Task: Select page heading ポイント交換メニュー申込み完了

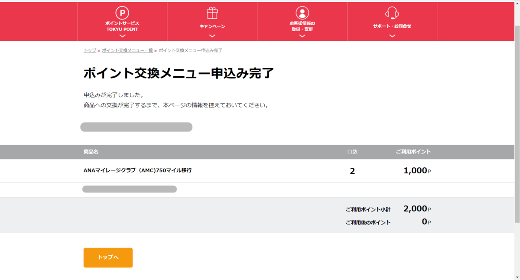Action: [179, 73]
